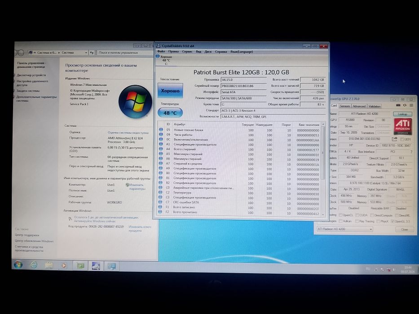Open Windows Media Player from the taskbar
Image resolution: width=419 pixels, height=314 pixels.
[64, 266]
